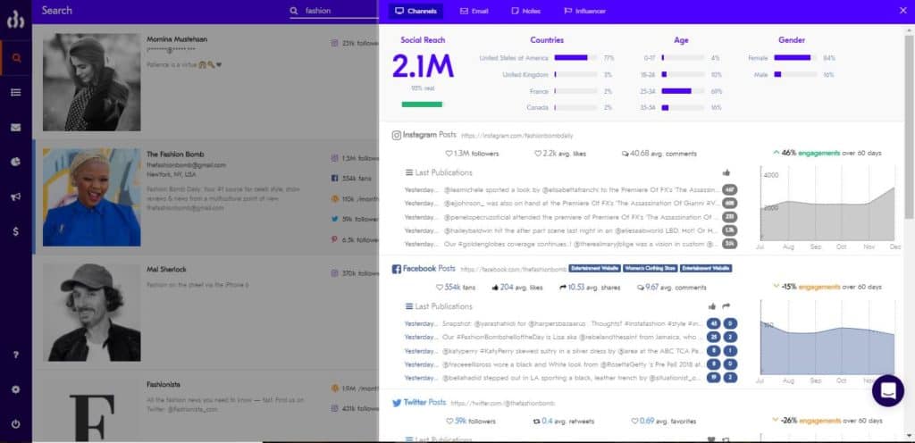Click the Twitter icon in The Fashion Bomb row
Screen dimensions: 915x443
335,219
